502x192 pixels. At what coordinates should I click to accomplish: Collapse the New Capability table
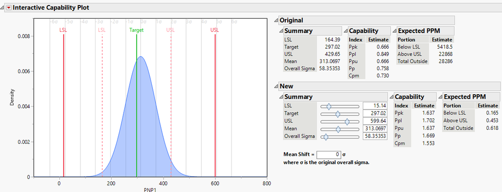point(391,97)
